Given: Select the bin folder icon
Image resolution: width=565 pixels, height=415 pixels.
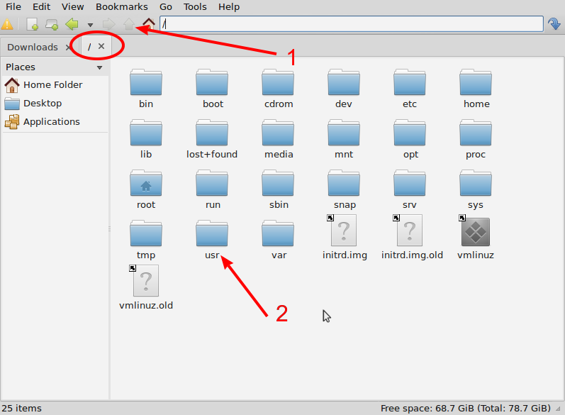Looking at the screenshot, I should coord(146,82).
